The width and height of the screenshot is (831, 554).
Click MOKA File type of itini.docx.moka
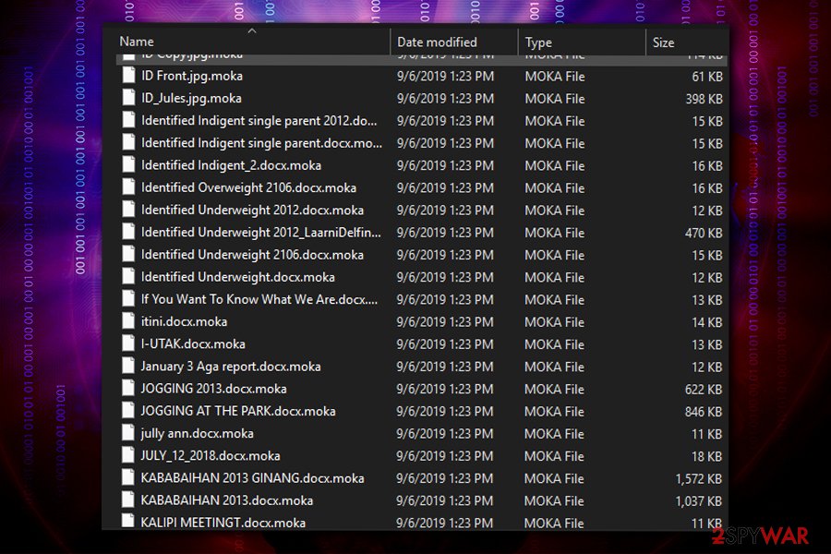tap(554, 322)
